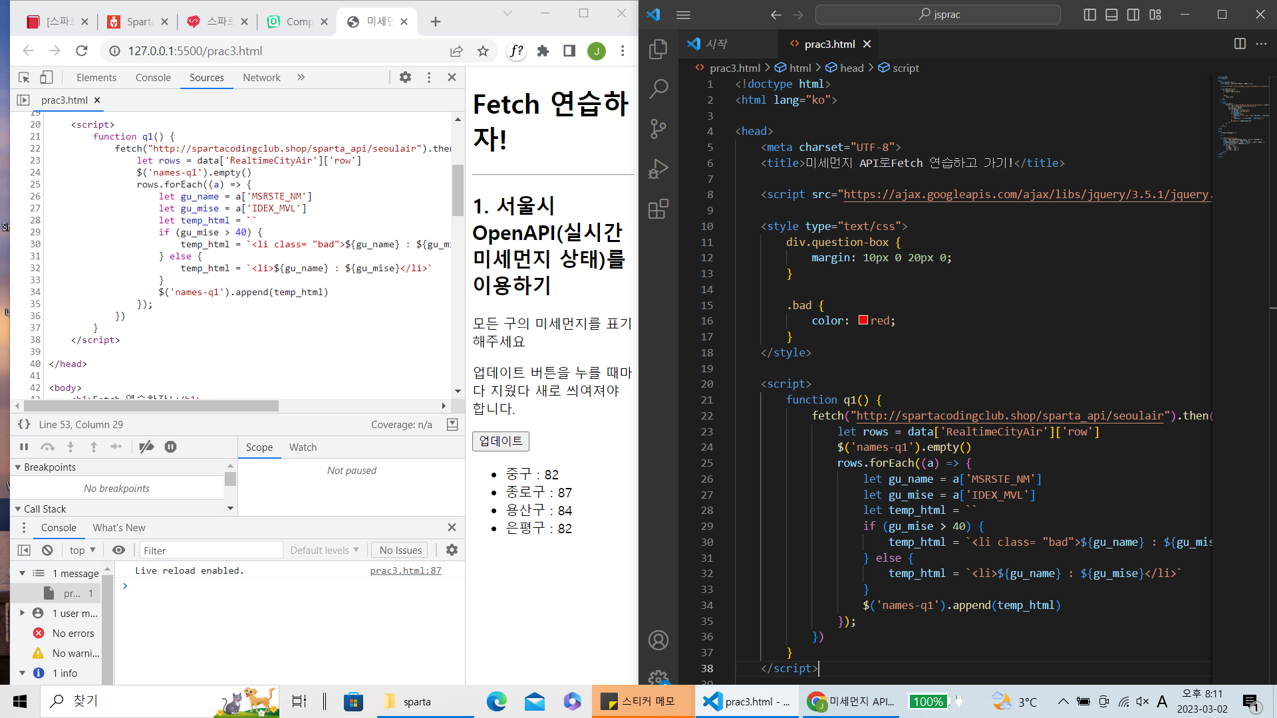
Task: Open prac3.html:87 source link
Action: click(406, 570)
